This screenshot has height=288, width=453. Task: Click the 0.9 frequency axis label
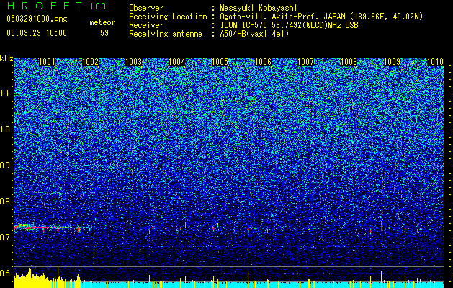[6, 166]
